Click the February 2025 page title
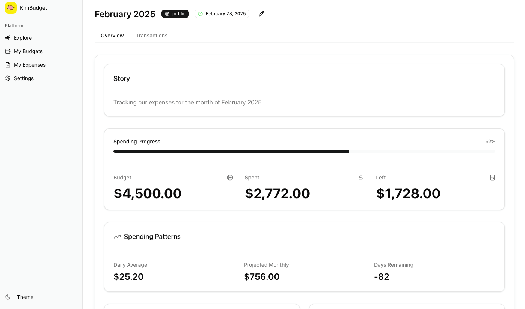Screen dimensions: 525x309 [125, 14]
